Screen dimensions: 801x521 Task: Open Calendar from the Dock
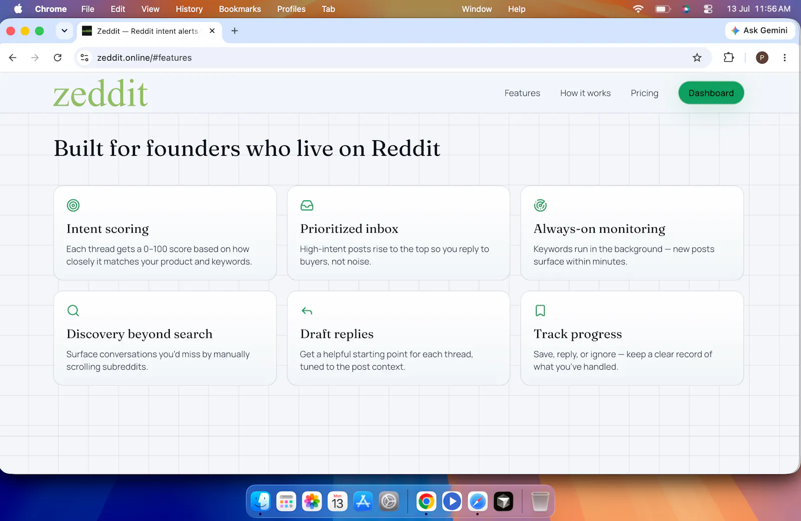point(337,501)
